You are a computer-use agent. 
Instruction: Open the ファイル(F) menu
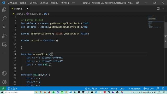12,3
